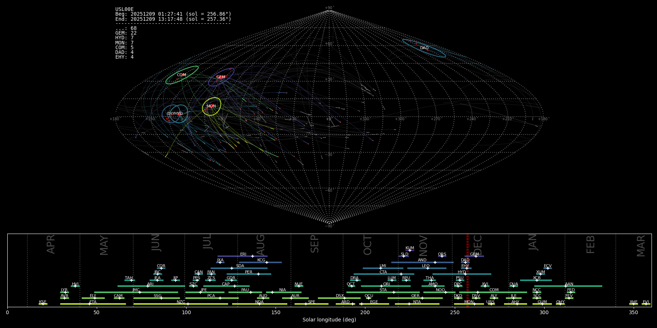
Task: Click the 150 tick label on x-axis
Action: point(276,313)
